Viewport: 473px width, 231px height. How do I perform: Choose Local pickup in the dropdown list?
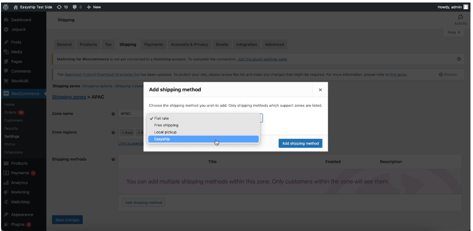(x=204, y=132)
